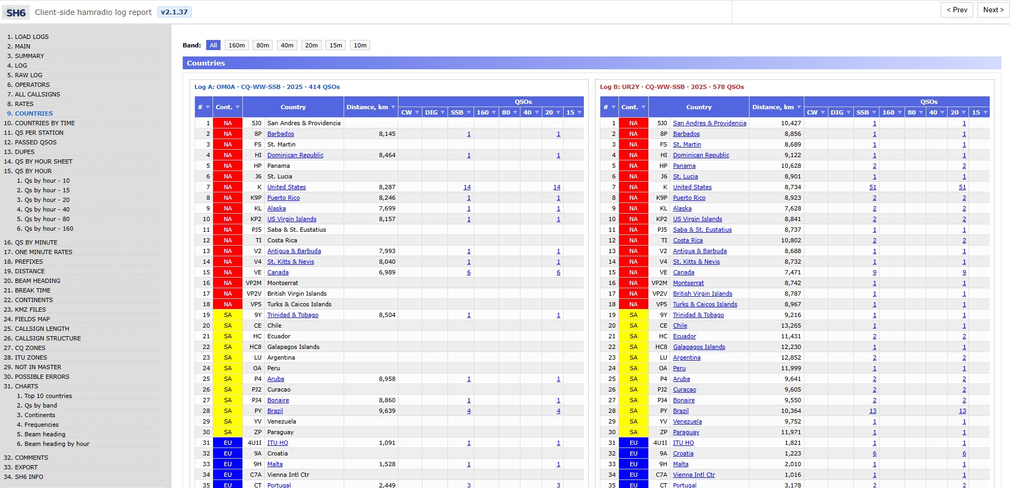Image resolution: width=1010 pixels, height=488 pixels.
Task: Sort Log A by CW column arrow
Action: 417,112
